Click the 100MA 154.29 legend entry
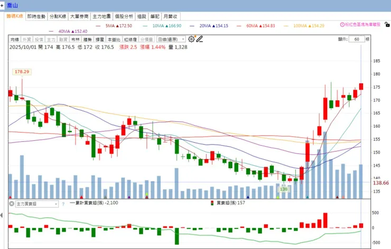 pyautogui.click(x=304, y=26)
